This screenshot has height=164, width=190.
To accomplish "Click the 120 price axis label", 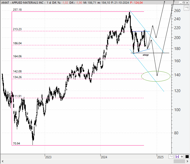I will point(177,91).
